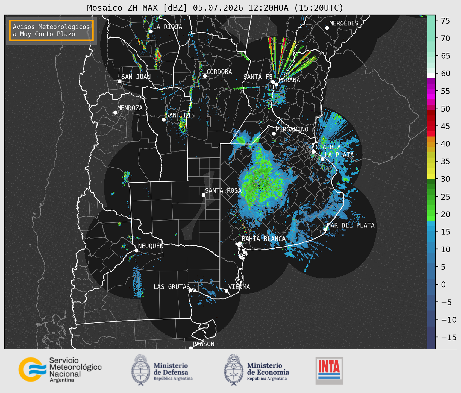Click the Mendoza city marker

coord(115,113)
